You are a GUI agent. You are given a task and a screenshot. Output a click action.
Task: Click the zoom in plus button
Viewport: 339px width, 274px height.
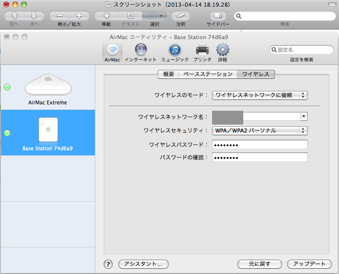tap(79, 16)
